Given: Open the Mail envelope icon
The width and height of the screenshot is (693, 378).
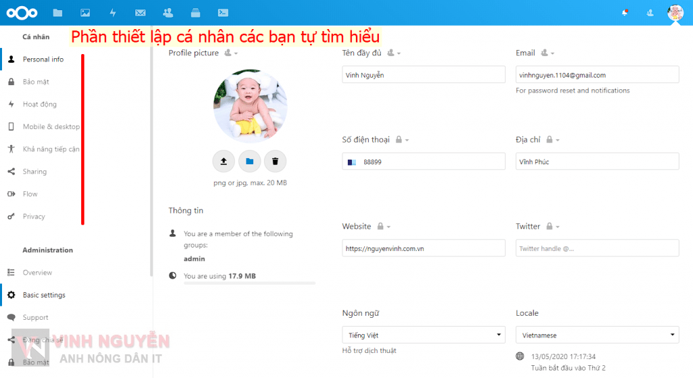Looking at the screenshot, I should coord(140,12).
